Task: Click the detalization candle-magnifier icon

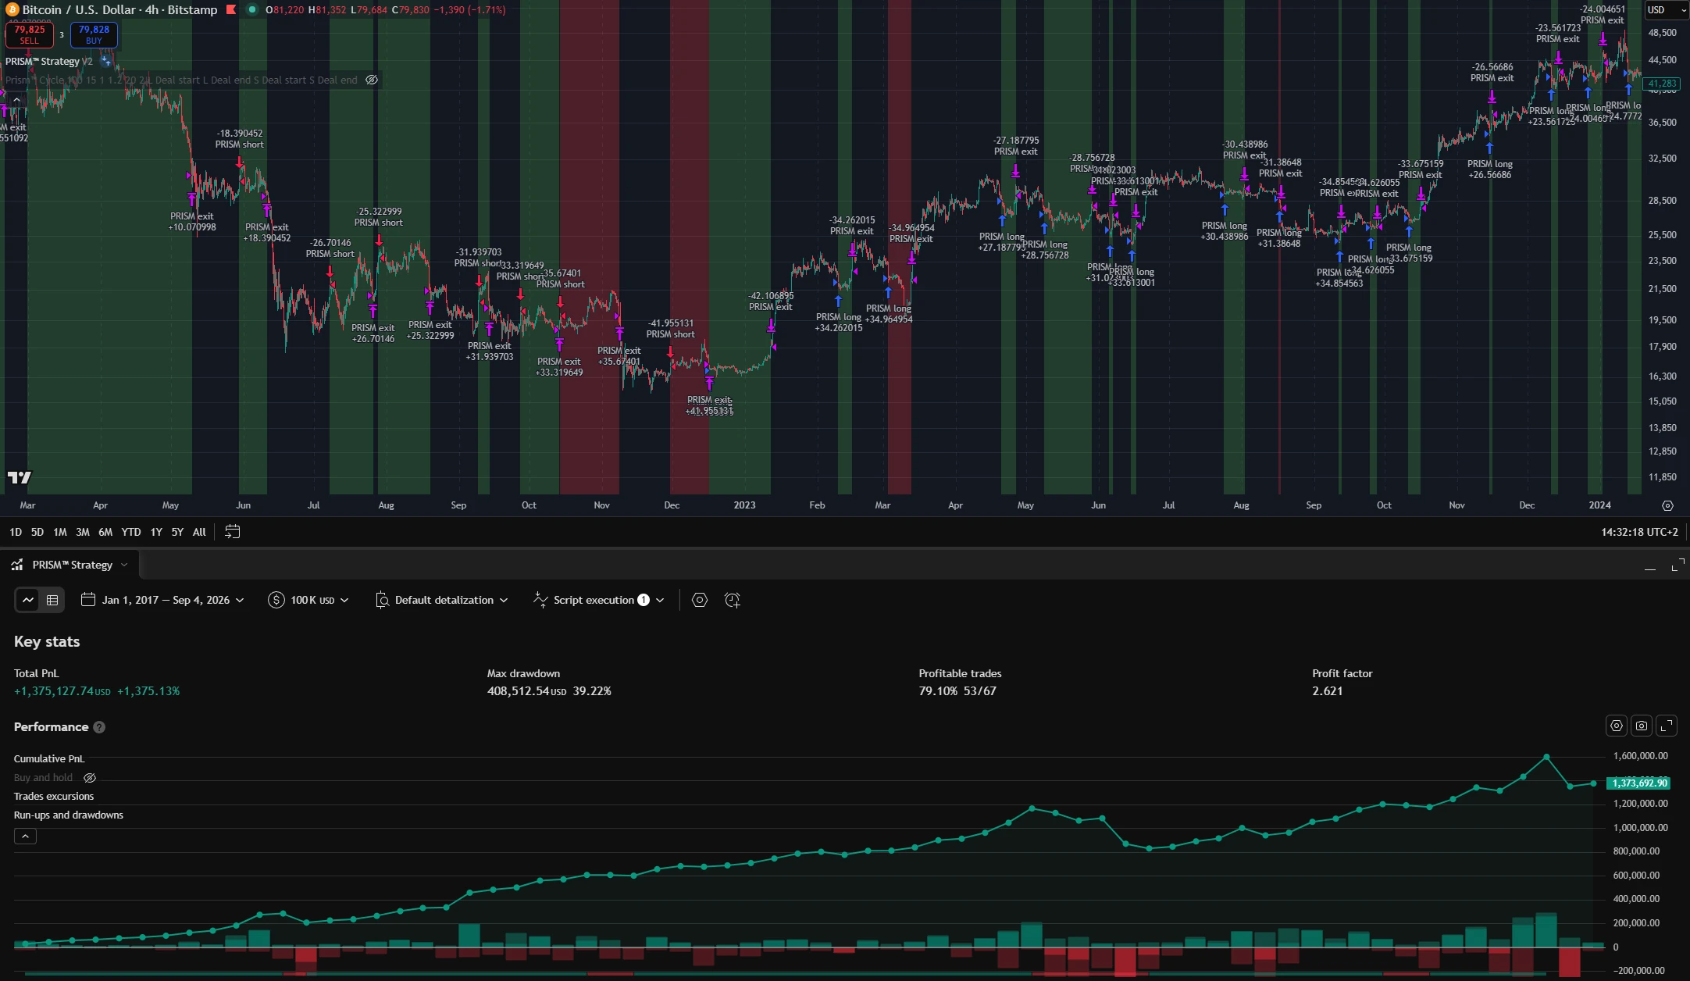Action: click(x=382, y=600)
